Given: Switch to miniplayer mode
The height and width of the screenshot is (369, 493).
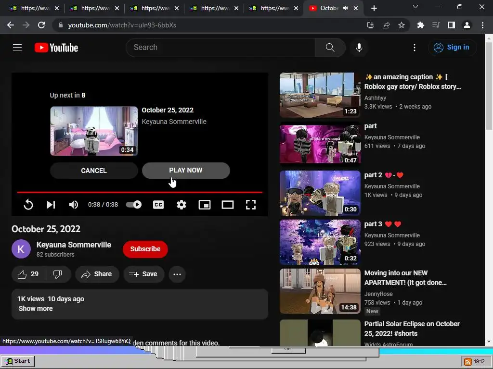Looking at the screenshot, I should coord(204,205).
